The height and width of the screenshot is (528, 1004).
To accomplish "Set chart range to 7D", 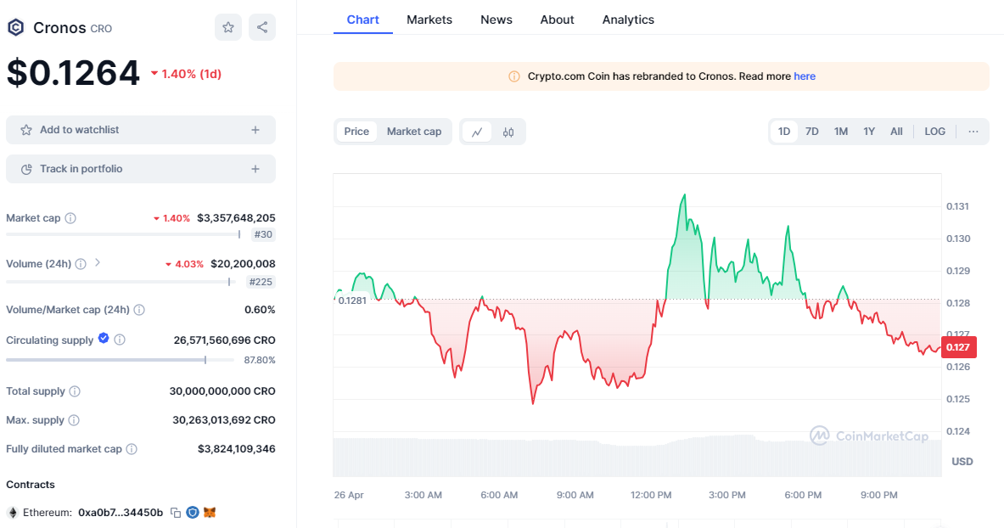I will coord(812,132).
